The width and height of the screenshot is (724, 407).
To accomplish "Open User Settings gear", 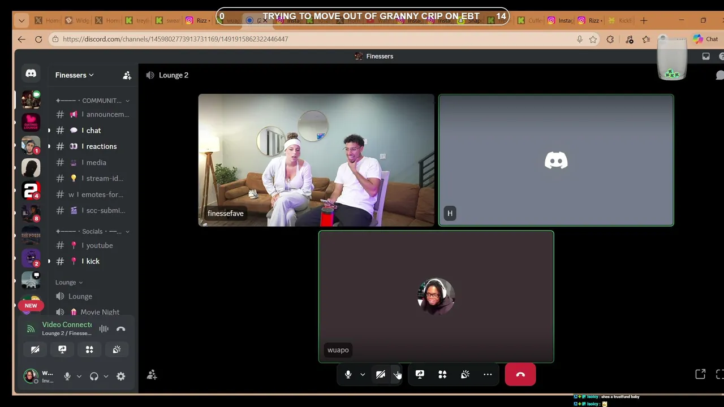I will [x=120, y=376].
